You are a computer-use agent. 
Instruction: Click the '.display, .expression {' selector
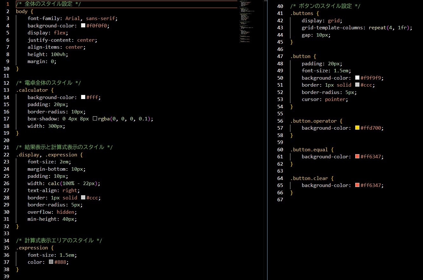(49, 155)
